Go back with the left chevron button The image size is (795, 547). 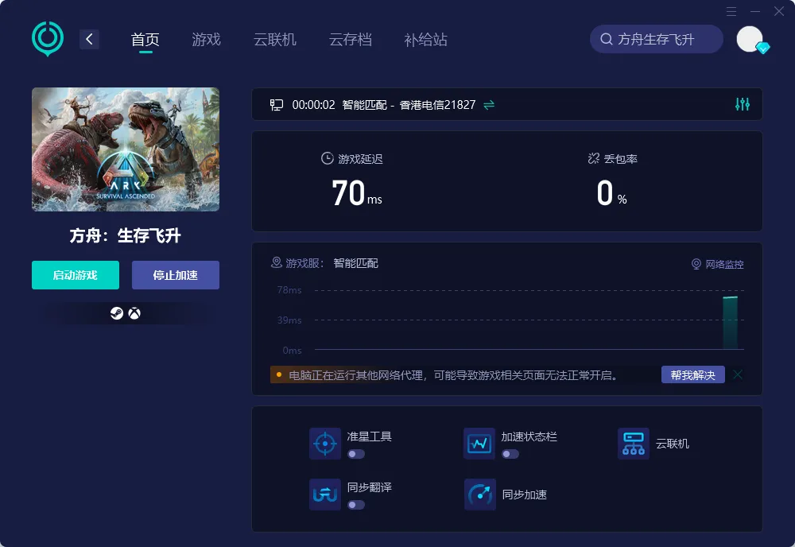pyautogui.click(x=89, y=39)
